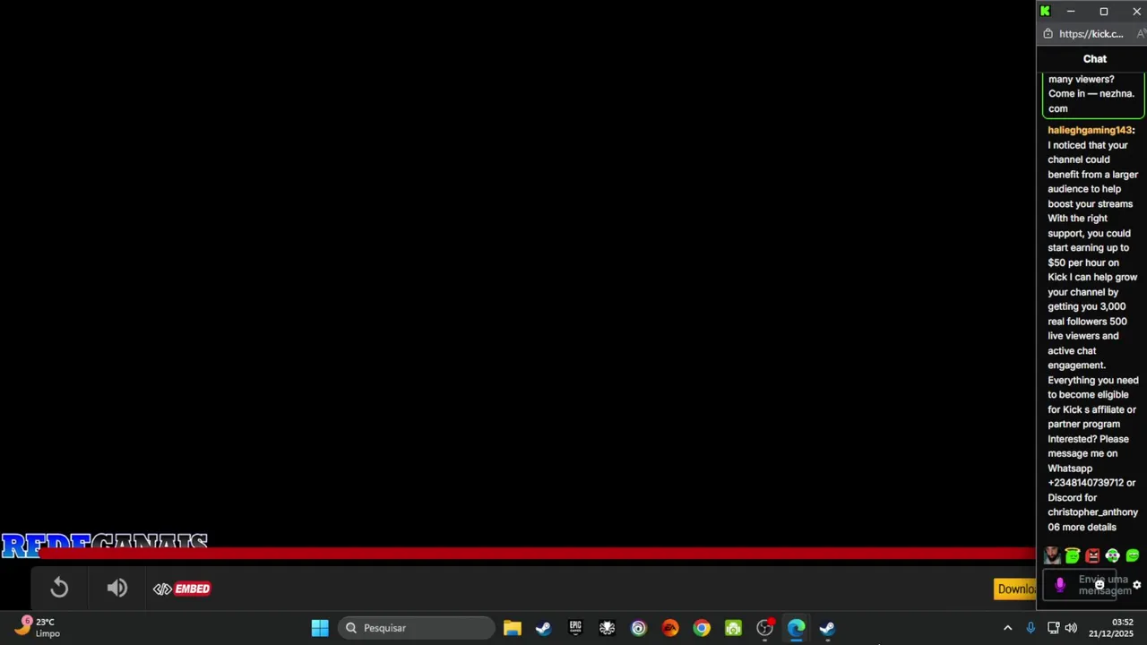Click the Kick window URL address bar
Viewport: 1147px width, 645px height.
[x=1091, y=34]
